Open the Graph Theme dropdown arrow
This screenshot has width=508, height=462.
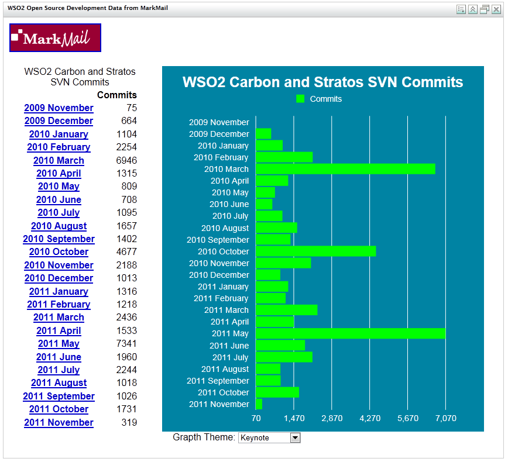(295, 437)
